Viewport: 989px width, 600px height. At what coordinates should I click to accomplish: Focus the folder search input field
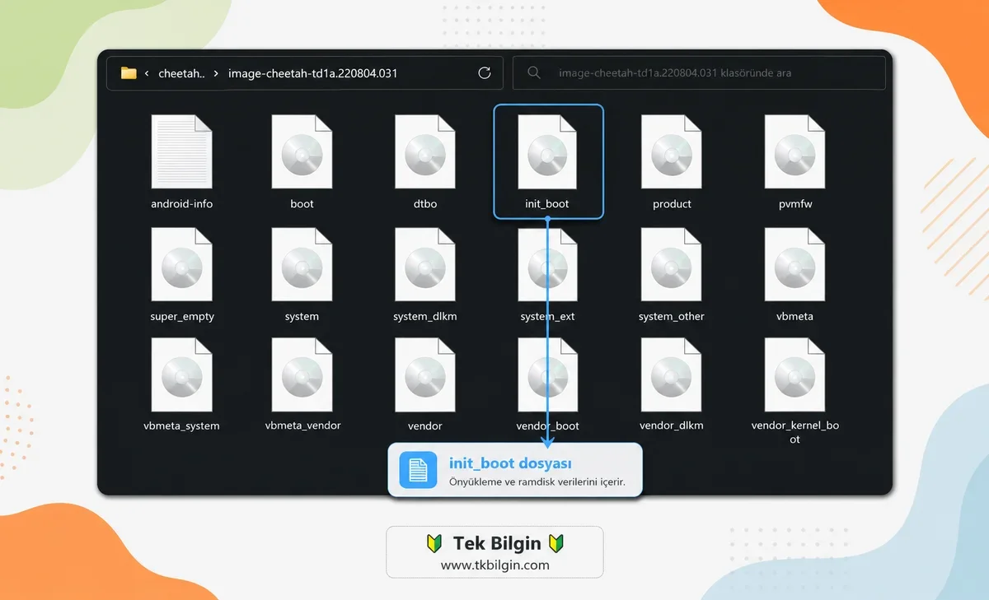699,72
